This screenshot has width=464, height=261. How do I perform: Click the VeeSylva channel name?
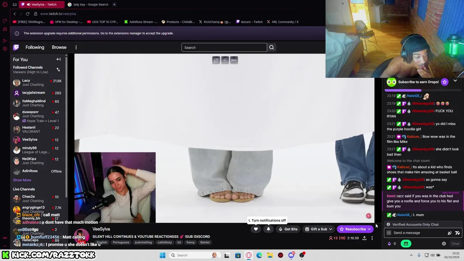[101, 229]
